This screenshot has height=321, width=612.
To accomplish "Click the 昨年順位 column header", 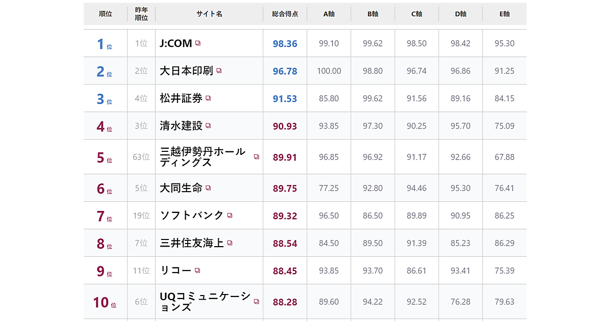I will click(141, 14).
